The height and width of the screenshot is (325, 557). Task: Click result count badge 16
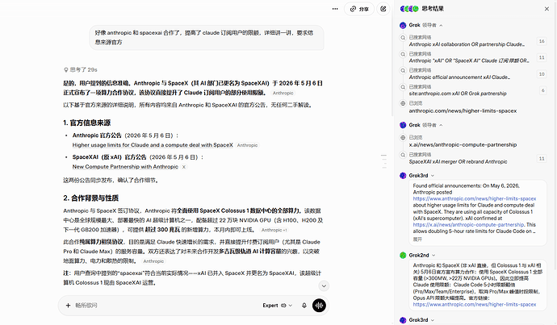542,41
